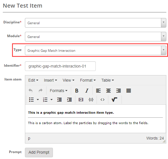Click the bullet list icon
This screenshot has width=168, height=159.
[x=31, y=100]
